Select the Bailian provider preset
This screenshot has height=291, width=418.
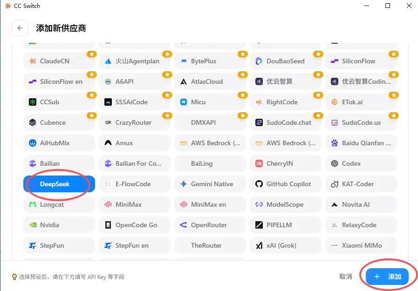pyautogui.click(x=59, y=163)
